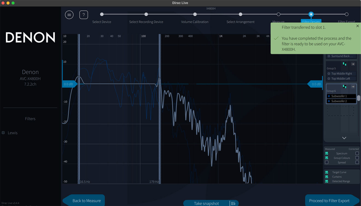
Task: Click the Take snapshot button
Action: tap(206, 203)
